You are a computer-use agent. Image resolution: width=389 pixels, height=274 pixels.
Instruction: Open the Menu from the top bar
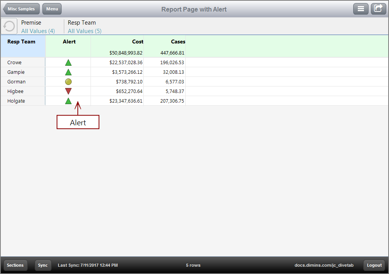point(52,8)
